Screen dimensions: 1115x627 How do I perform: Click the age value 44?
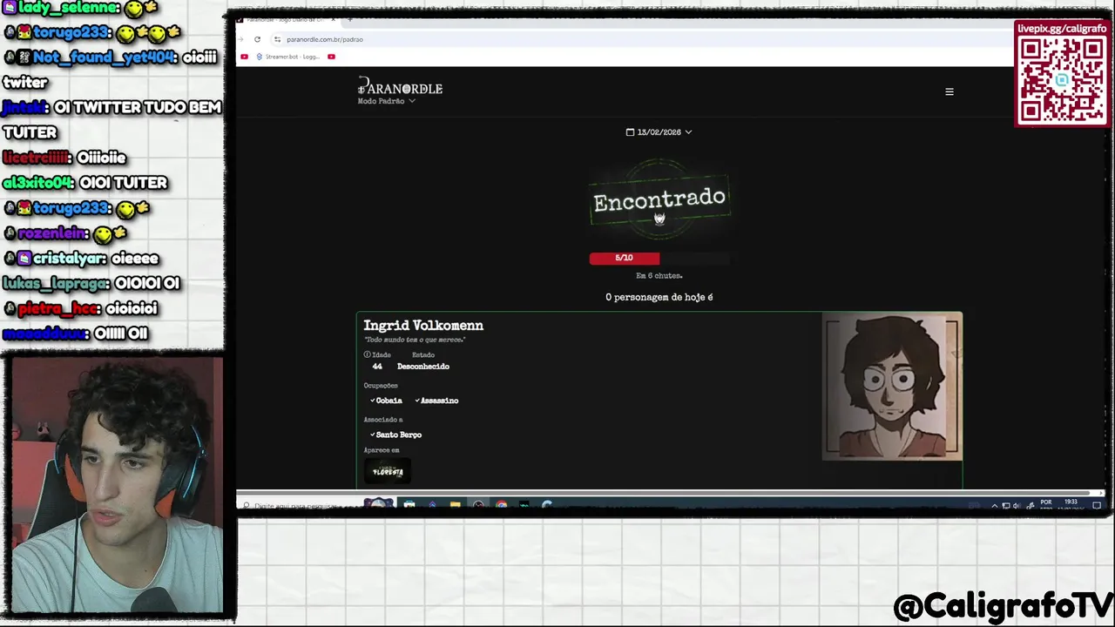click(x=377, y=367)
